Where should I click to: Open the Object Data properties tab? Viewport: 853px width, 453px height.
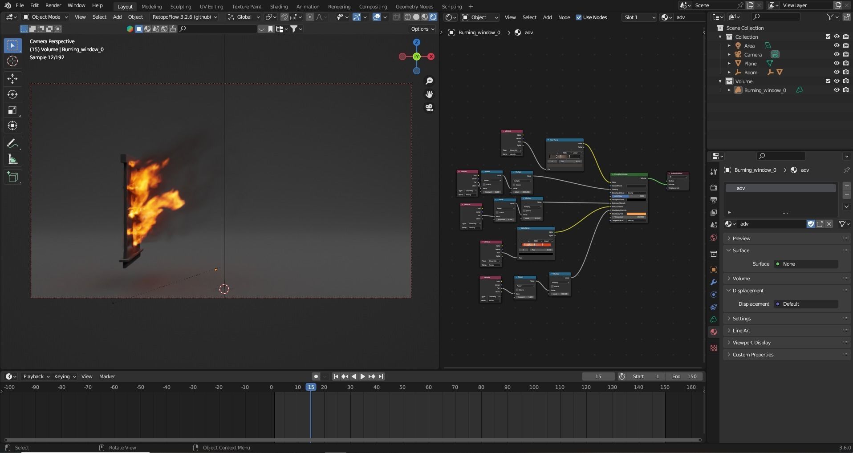714,320
